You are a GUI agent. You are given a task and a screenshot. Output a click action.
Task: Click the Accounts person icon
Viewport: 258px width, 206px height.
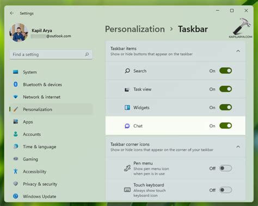[16, 134]
